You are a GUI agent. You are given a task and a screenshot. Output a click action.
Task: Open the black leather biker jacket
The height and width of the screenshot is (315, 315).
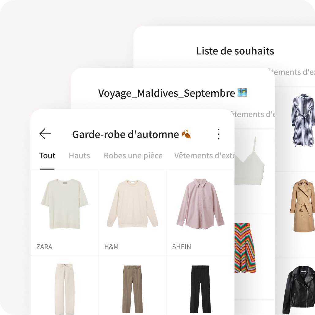tap(299, 290)
